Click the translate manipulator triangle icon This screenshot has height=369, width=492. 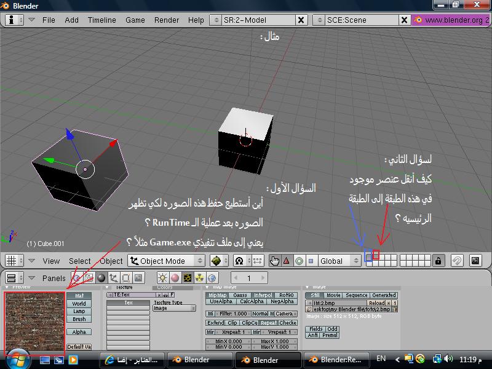coord(286,261)
